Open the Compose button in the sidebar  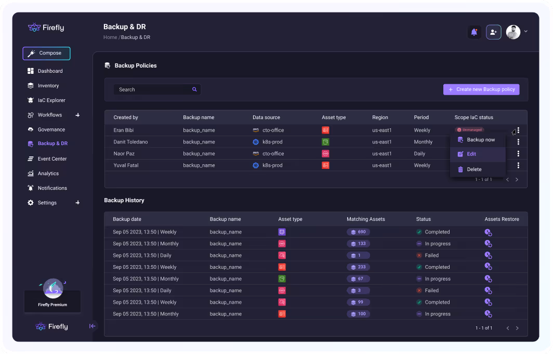point(46,53)
